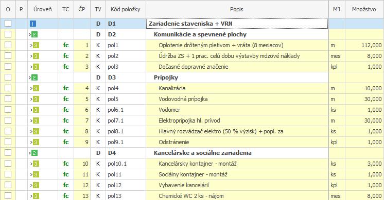Click the level 3 icon in pol4 row

point(36,88)
